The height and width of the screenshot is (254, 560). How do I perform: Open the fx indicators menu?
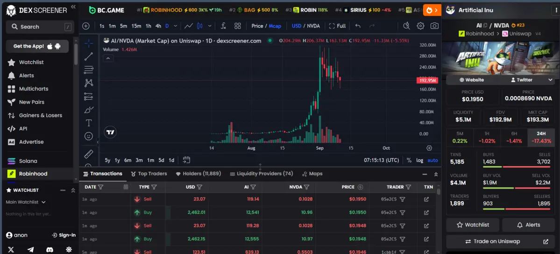(223, 26)
